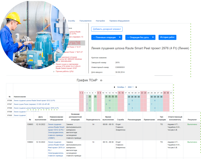Click value 6 on day 26 for row 97596
This screenshot has width=201, height=159.
pyautogui.click(x=155, y=100)
